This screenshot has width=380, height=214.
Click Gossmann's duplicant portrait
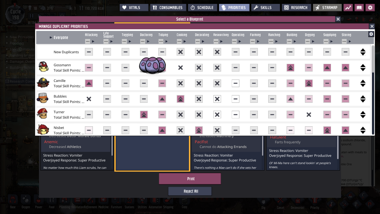(43, 67)
